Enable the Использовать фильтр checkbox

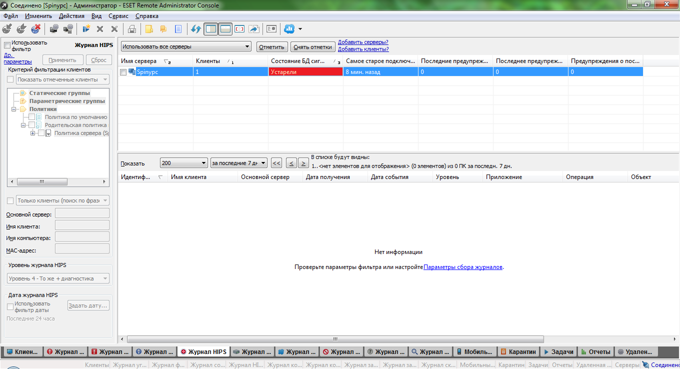point(7,45)
